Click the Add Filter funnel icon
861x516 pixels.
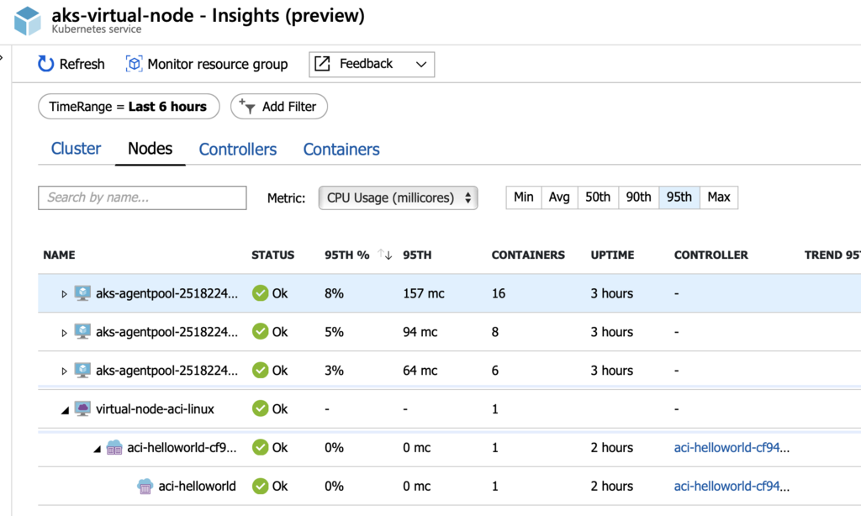247,106
